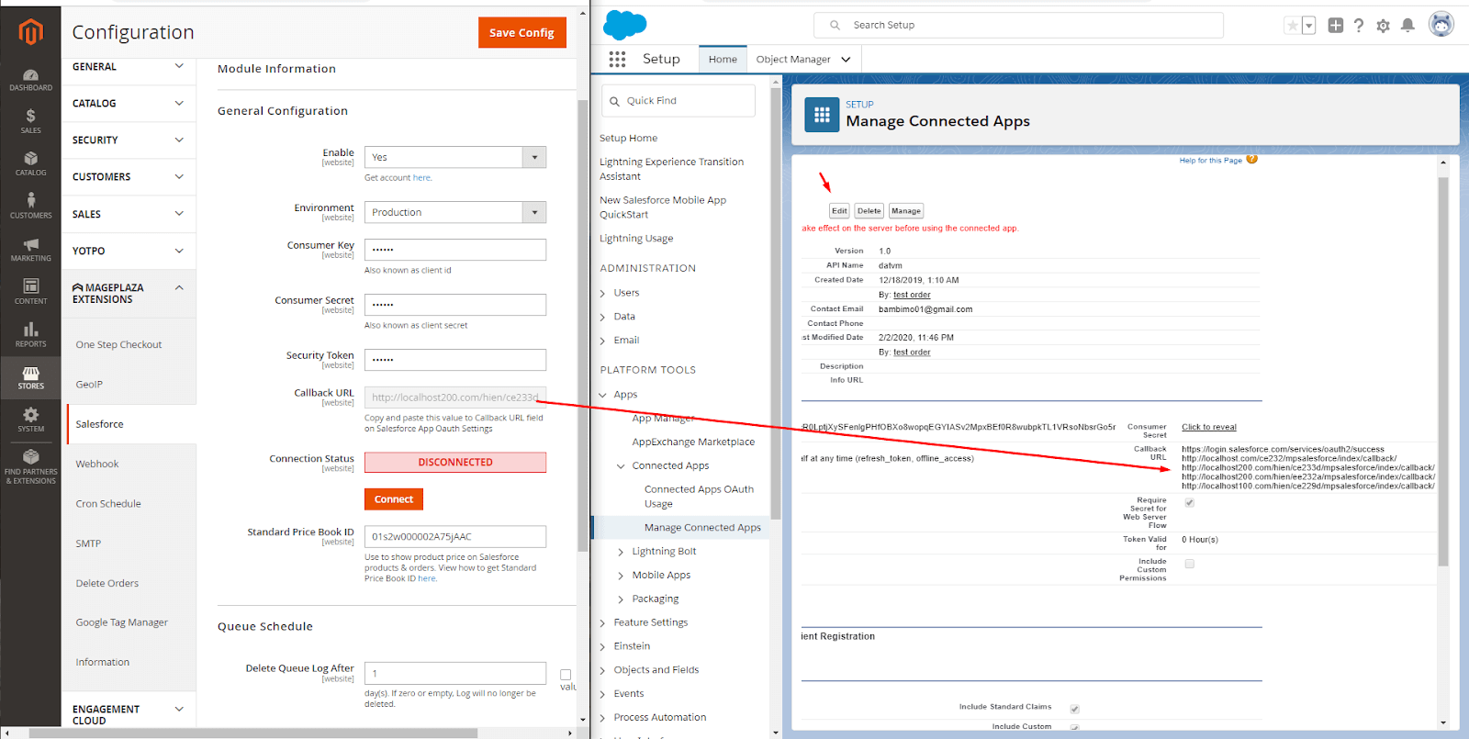Click Salesforce favorites star icon

[1292, 26]
